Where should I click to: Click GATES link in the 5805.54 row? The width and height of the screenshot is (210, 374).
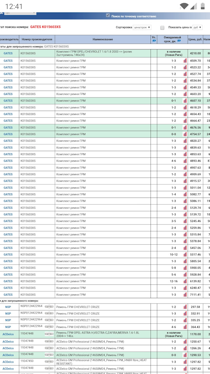click(x=8, y=261)
